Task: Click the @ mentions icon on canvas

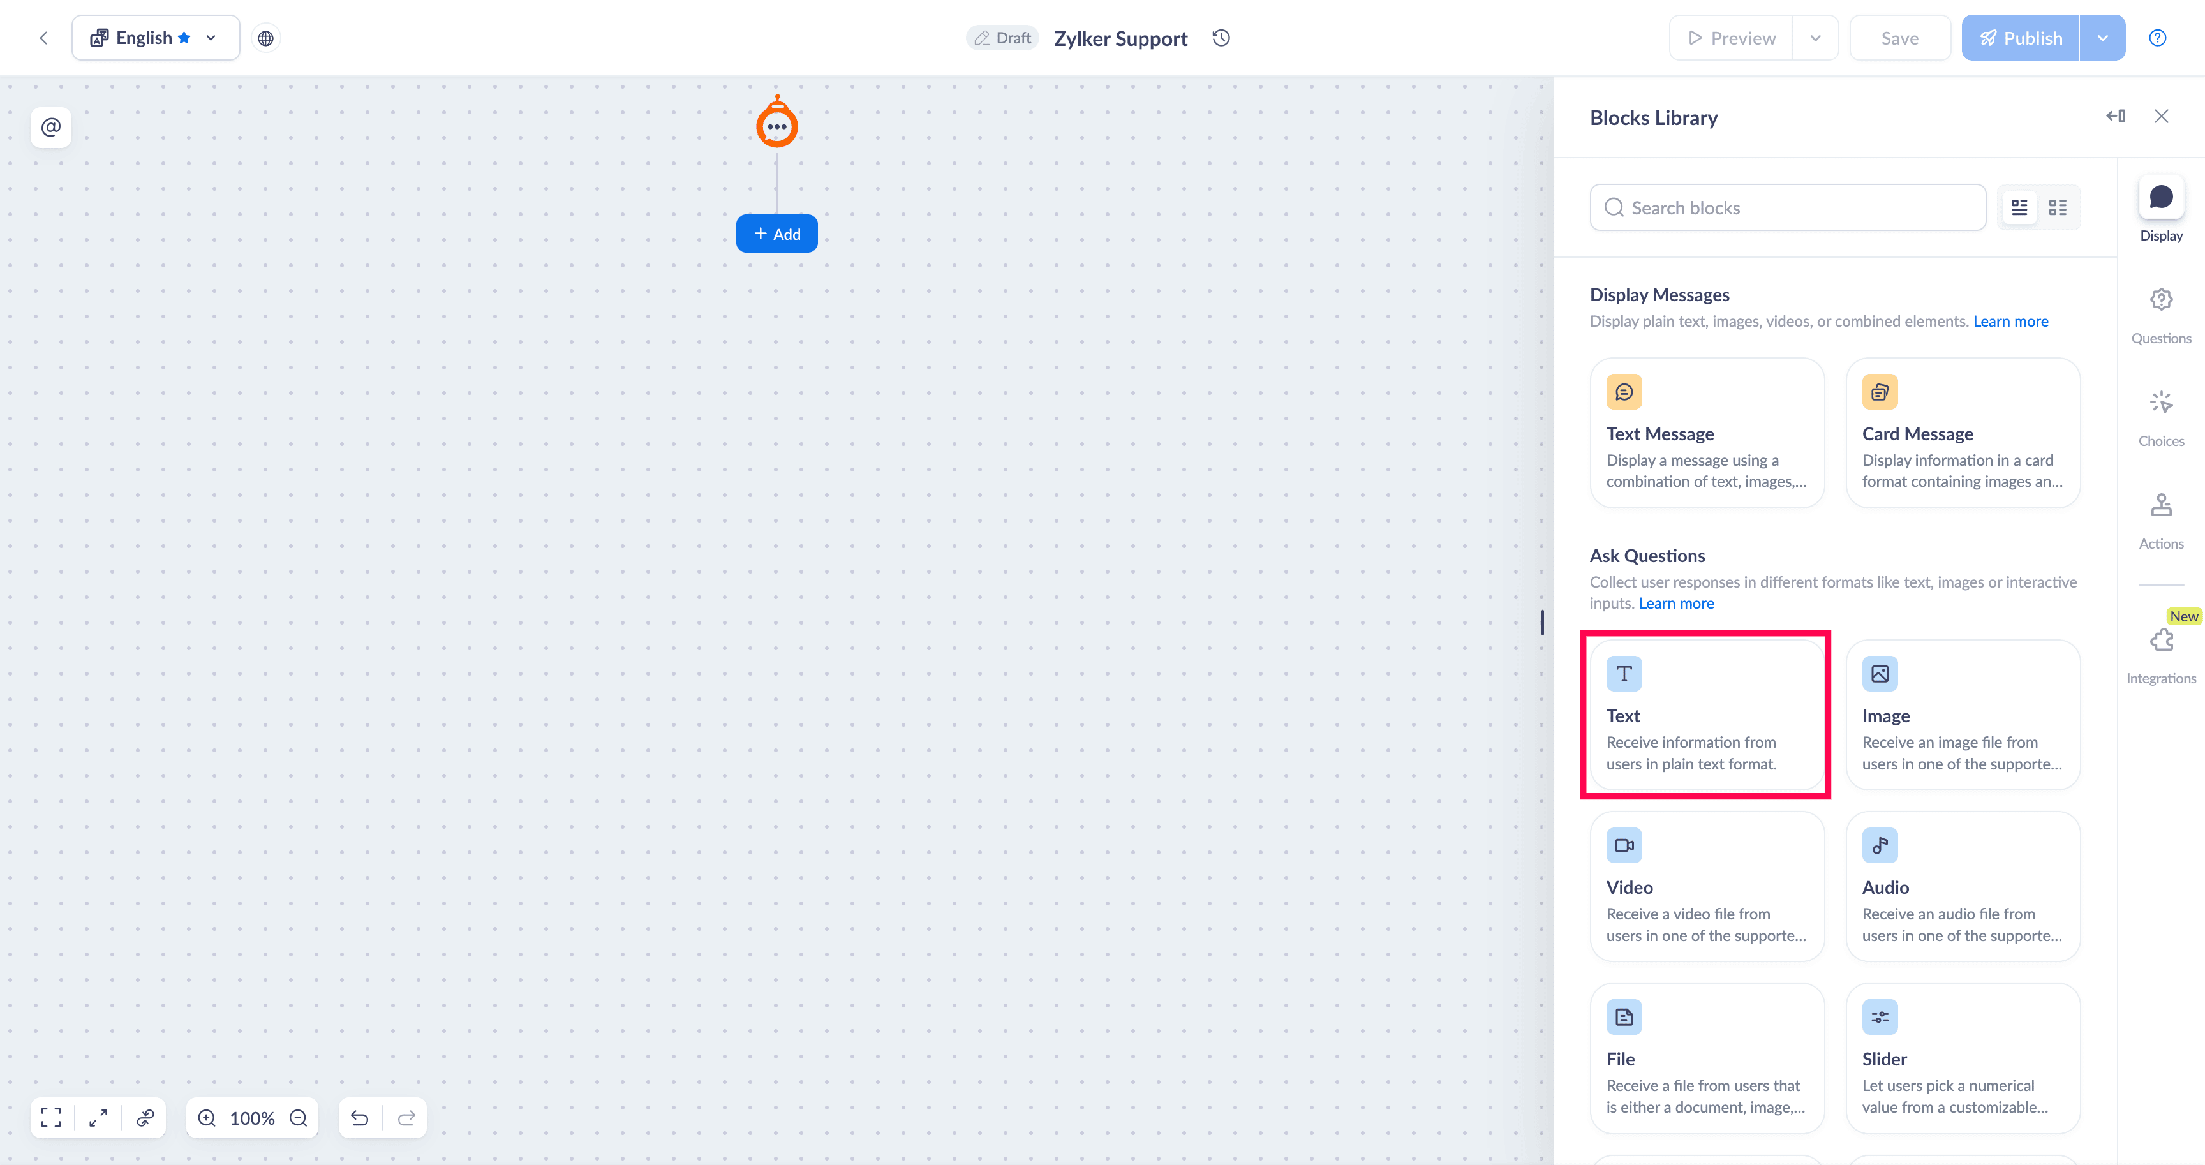Action: [x=50, y=127]
